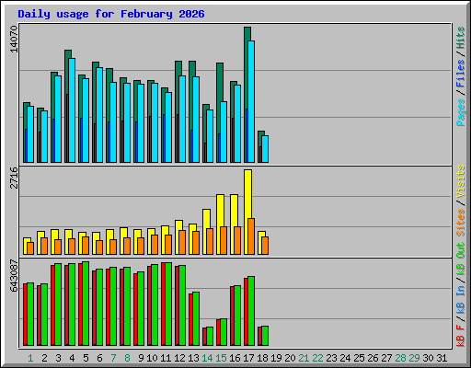Click the hits axis value 14070
Viewport: 471px width, 368px height.
click(14, 40)
